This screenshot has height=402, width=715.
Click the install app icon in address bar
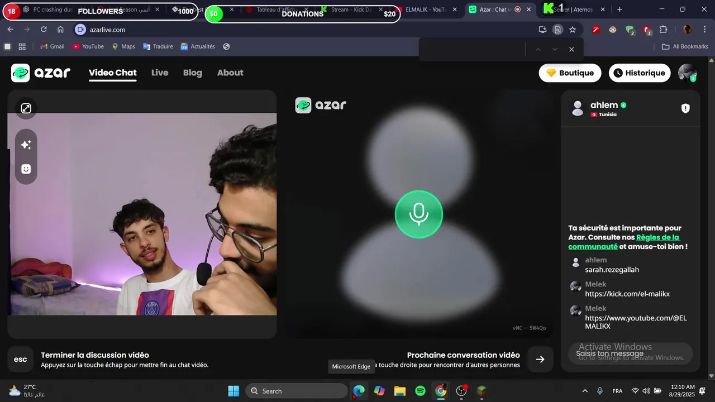pyautogui.click(x=542, y=30)
